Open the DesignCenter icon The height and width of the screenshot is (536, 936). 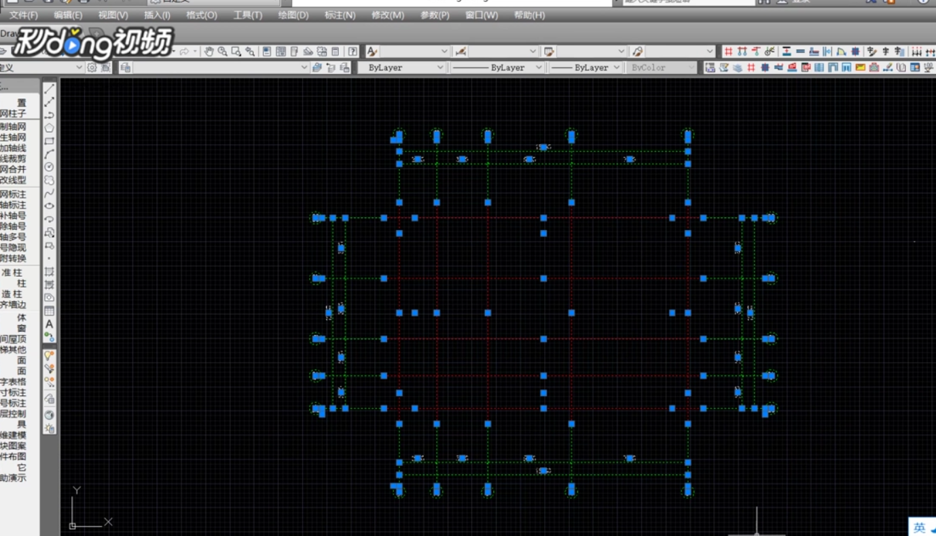click(281, 51)
